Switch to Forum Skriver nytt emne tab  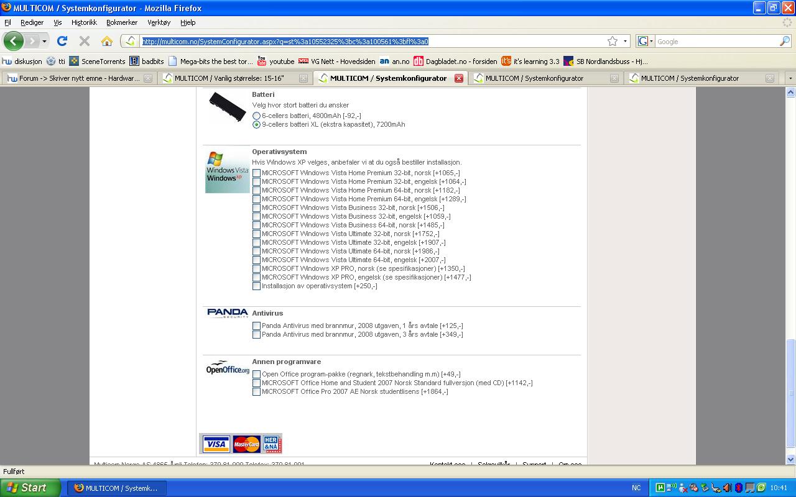pos(78,78)
